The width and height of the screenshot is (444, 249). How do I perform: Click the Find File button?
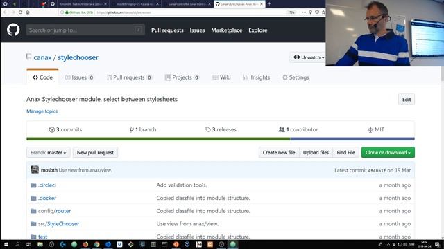345,152
